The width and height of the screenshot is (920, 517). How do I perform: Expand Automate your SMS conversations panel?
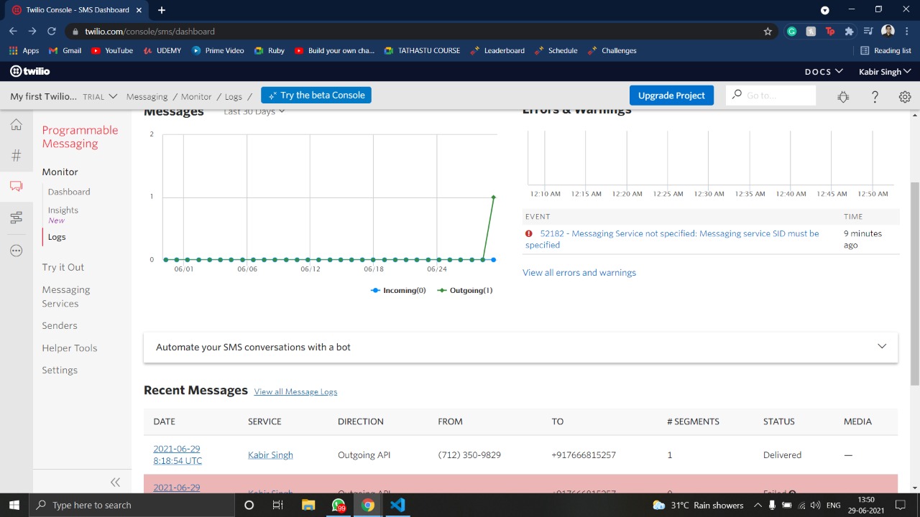point(521,347)
